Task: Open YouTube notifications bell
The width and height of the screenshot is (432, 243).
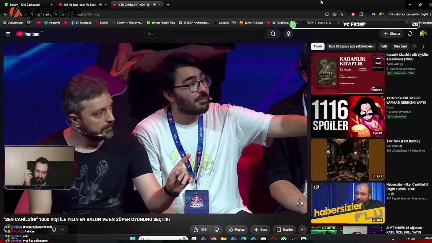Action: click(x=410, y=34)
